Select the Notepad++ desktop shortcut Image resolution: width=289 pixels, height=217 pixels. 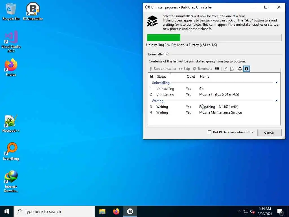[x=11, y=123]
